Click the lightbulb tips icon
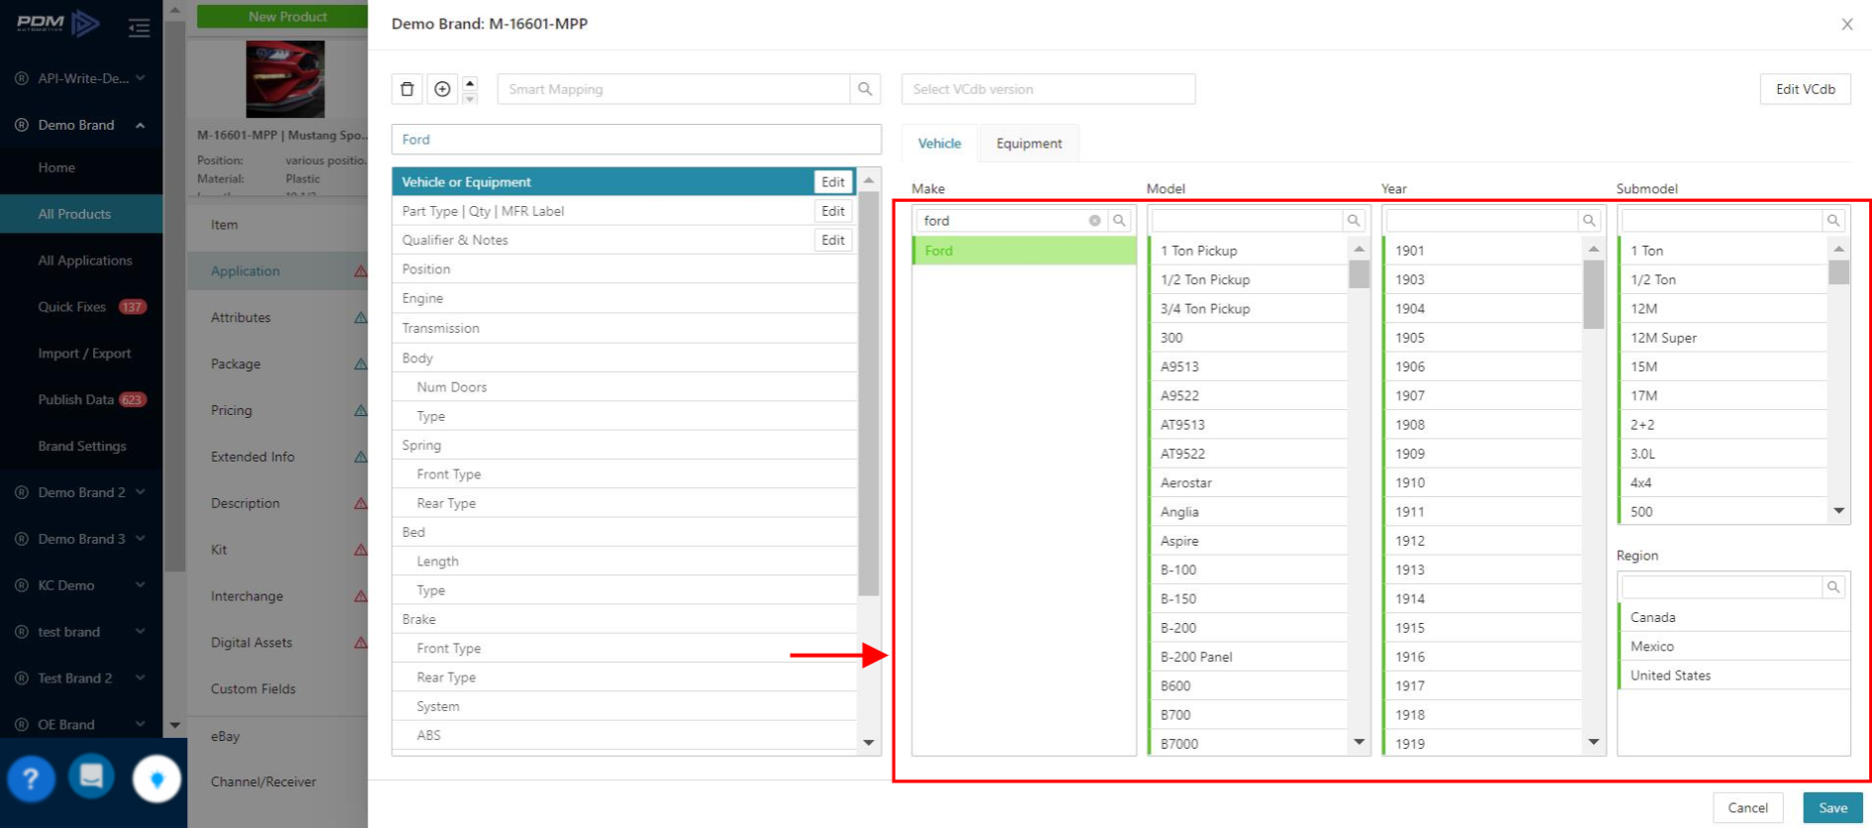The image size is (1872, 828). click(157, 779)
